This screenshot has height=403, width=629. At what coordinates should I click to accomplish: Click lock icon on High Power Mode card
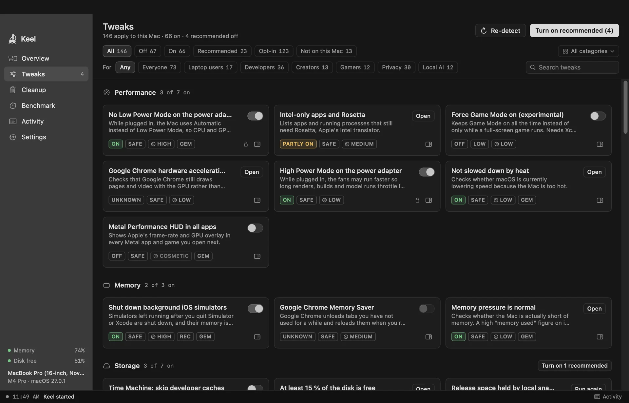pos(417,200)
